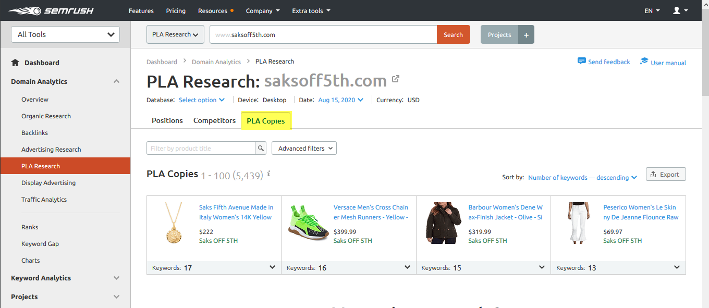Expand the Keyword Analytics sidebar section
This screenshot has width=709, height=308.
tap(116, 278)
